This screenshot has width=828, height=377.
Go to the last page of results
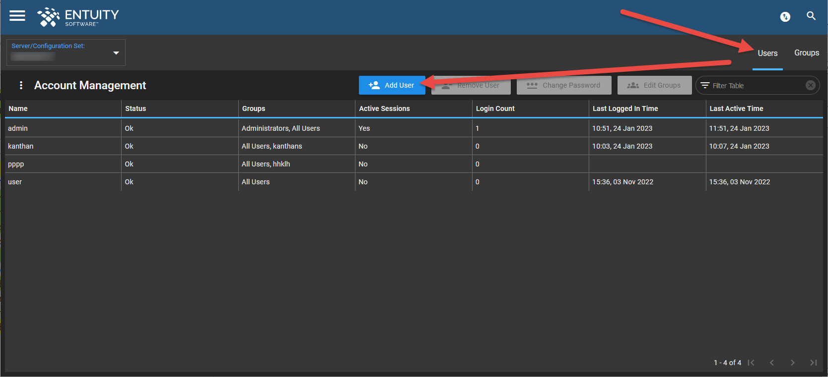(x=814, y=363)
